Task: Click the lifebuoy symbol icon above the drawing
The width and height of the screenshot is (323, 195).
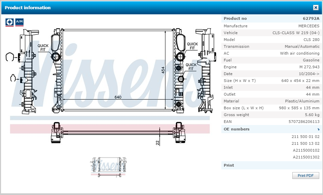Action: pos(10,22)
